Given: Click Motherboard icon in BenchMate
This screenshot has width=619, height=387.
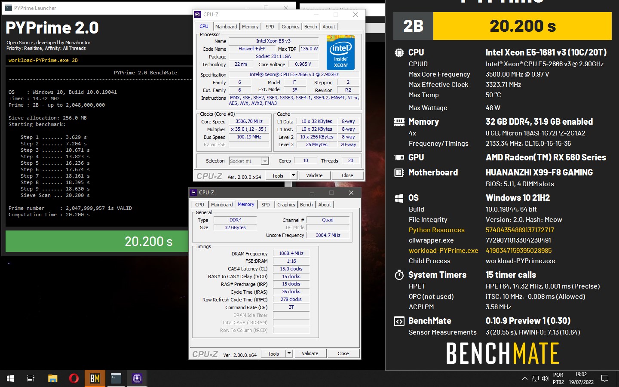Looking at the screenshot, I should pyautogui.click(x=399, y=173).
